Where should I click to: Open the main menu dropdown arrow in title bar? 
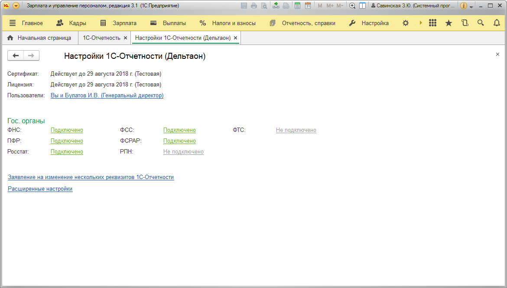(16, 6)
